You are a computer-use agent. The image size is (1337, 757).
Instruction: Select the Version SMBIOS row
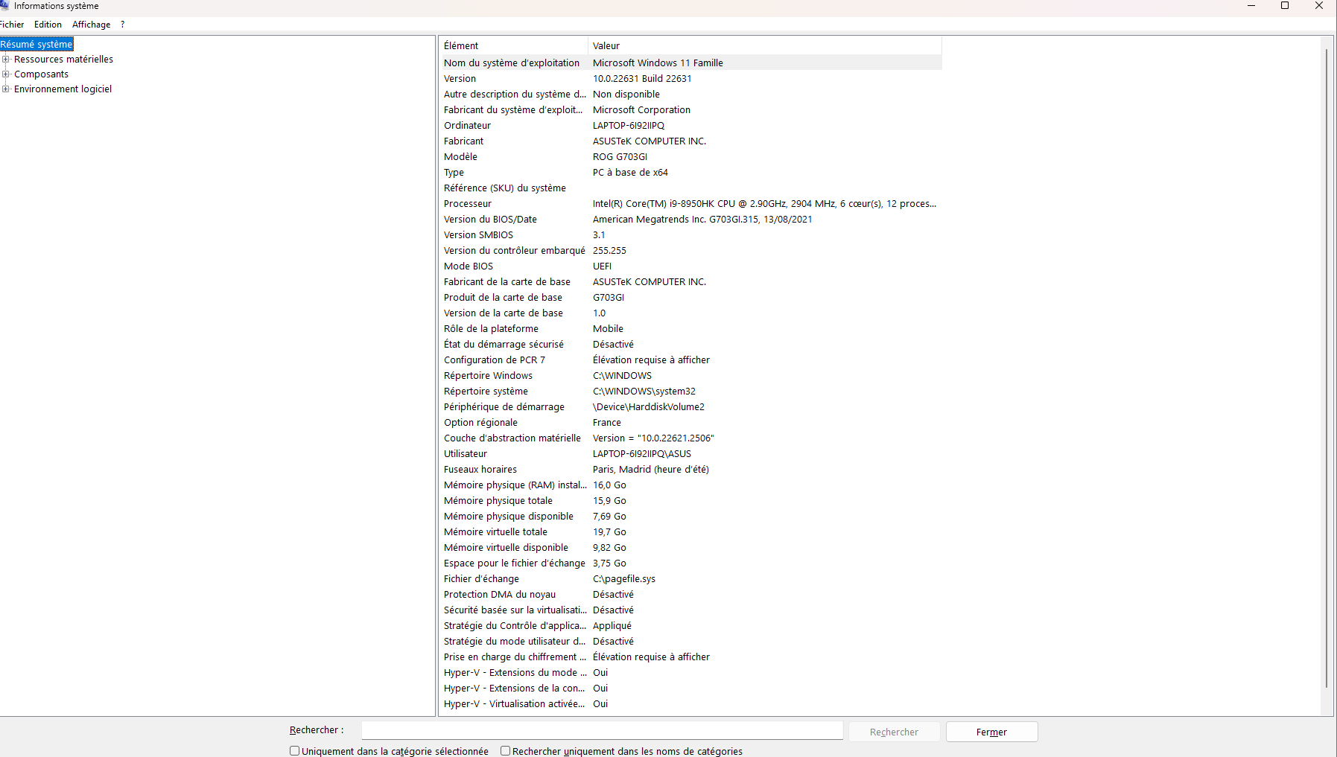click(691, 234)
